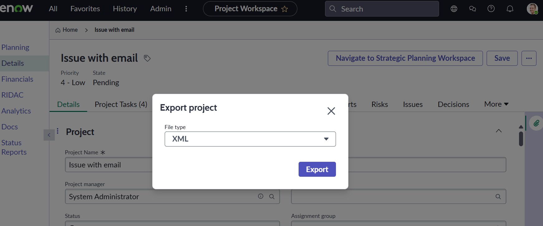This screenshot has height=226, width=543.
Task: Collapse the left sidebar arrow
Action: (x=49, y=135)
